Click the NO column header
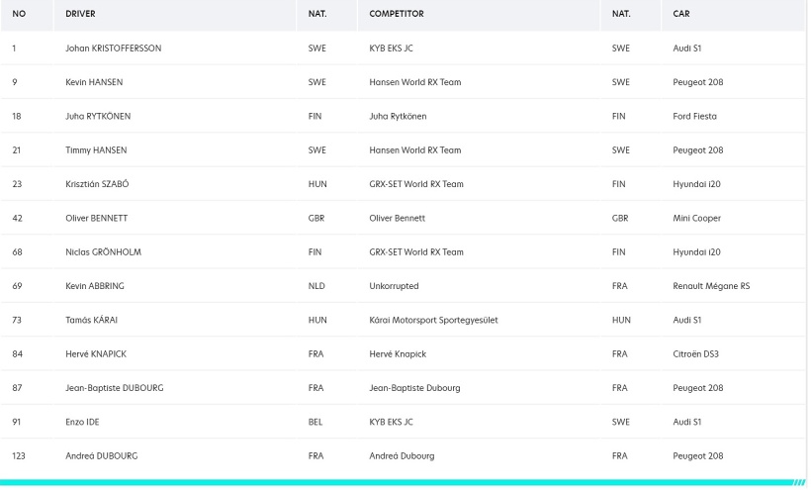 18,15
